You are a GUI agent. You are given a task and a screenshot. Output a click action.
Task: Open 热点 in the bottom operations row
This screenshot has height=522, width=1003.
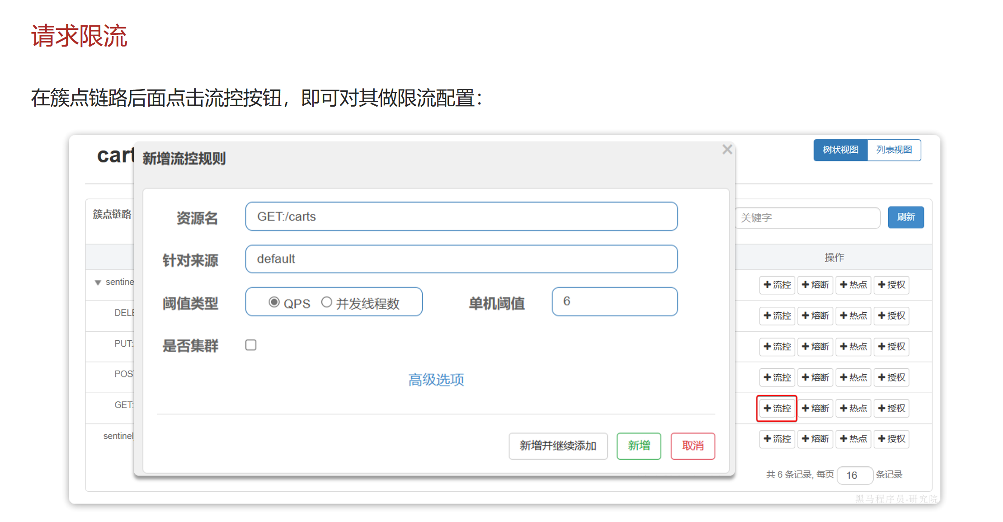coord(853,439)
